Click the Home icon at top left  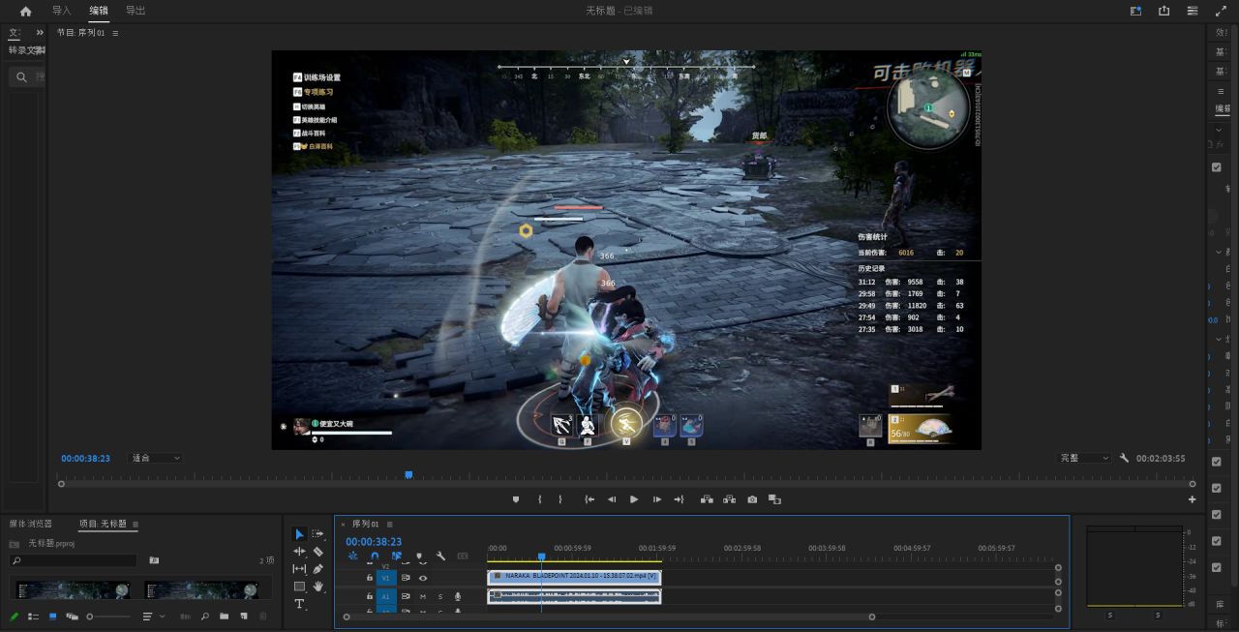click(x=25, y=11)
